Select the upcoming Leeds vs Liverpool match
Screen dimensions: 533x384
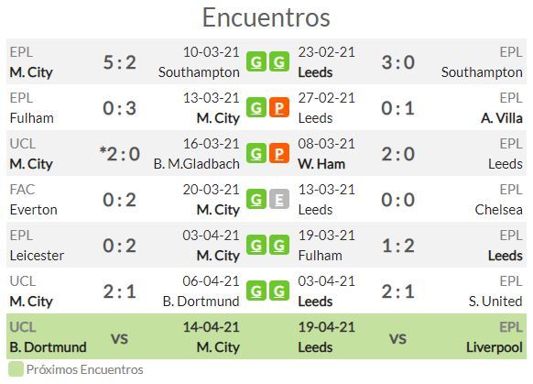[x=410, y=336]
